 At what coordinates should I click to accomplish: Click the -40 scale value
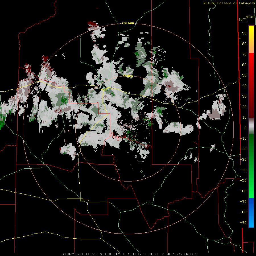[243, 170]
